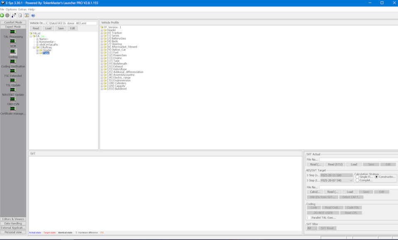Screen dimensions: 398x240
Task: Select the [128] Cylinders tree row
Action: (117, 83)
